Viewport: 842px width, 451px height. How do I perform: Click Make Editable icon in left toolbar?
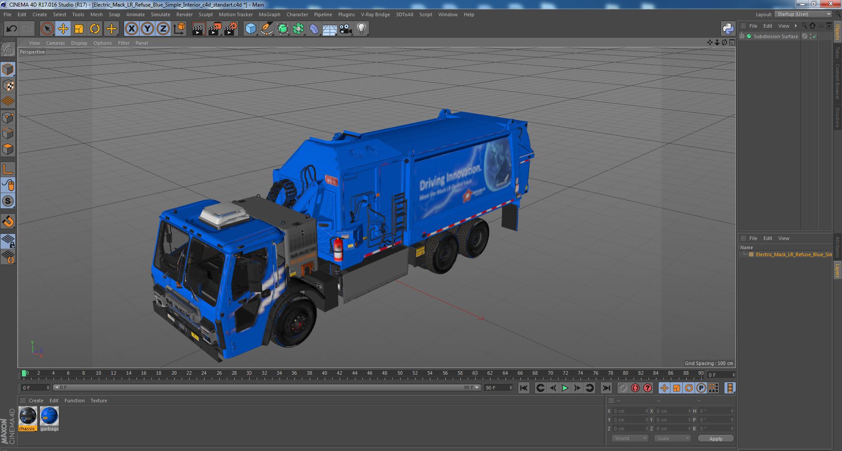8,50
